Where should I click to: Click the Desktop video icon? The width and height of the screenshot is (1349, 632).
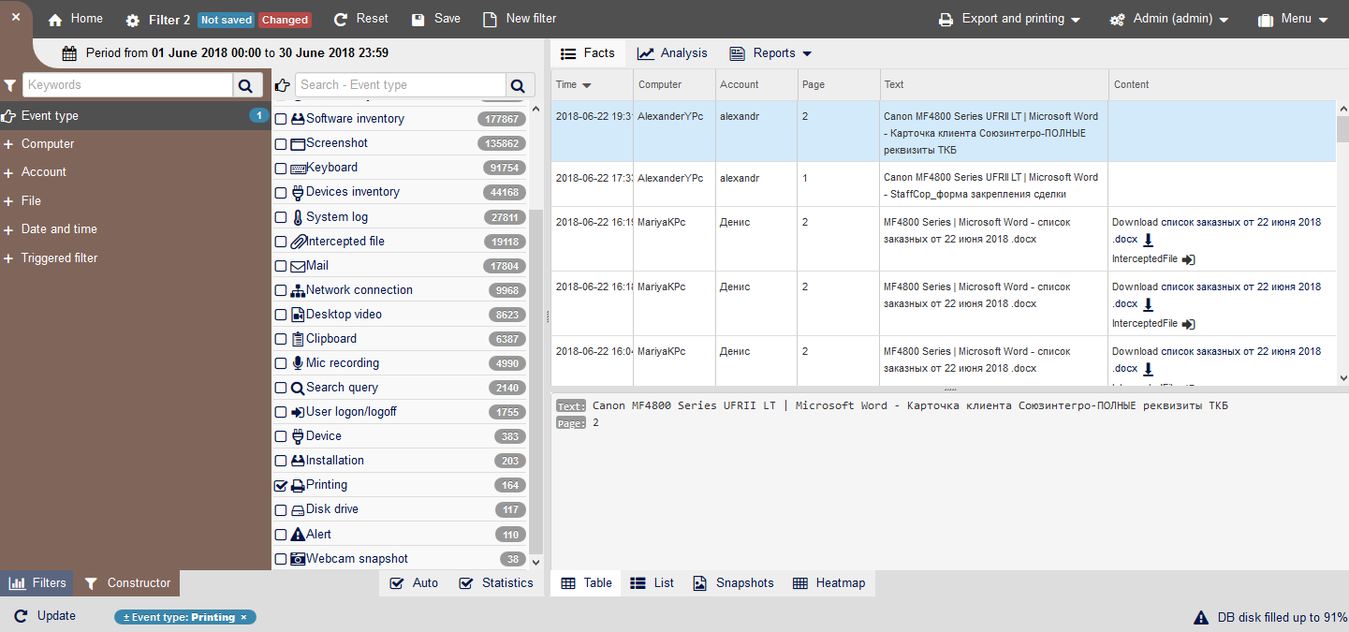[x=298, y=315]
